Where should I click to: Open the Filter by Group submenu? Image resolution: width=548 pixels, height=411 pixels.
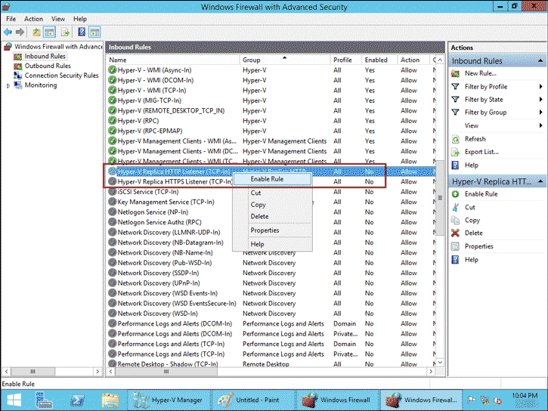[x=540, y=113]
